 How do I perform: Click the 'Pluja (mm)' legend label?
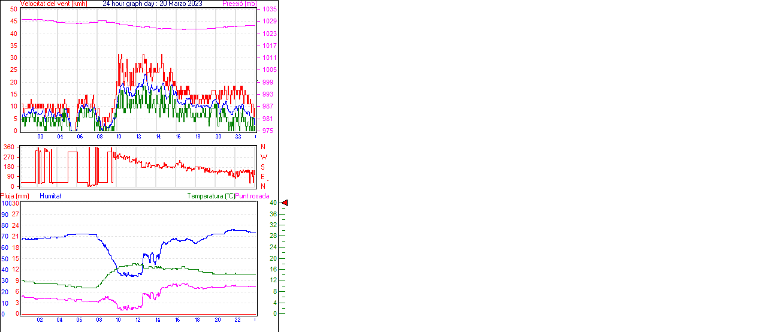point(14,196)
